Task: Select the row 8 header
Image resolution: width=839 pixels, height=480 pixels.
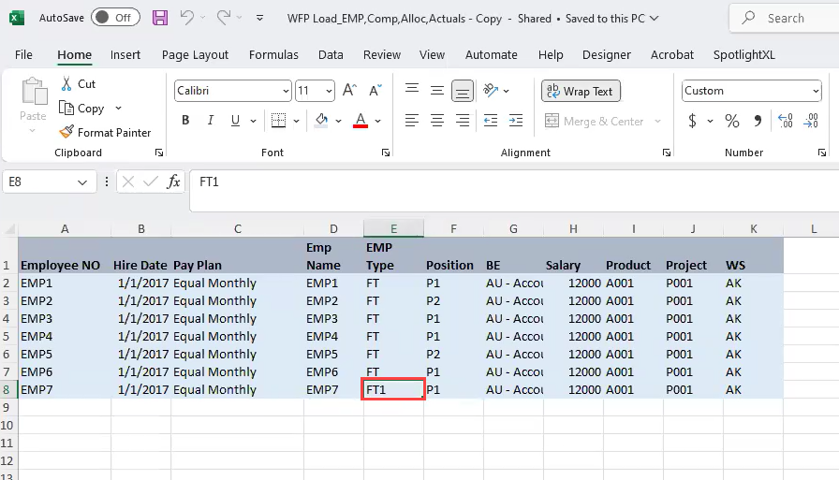Action: pyautogui.click(x=7, y=389)
